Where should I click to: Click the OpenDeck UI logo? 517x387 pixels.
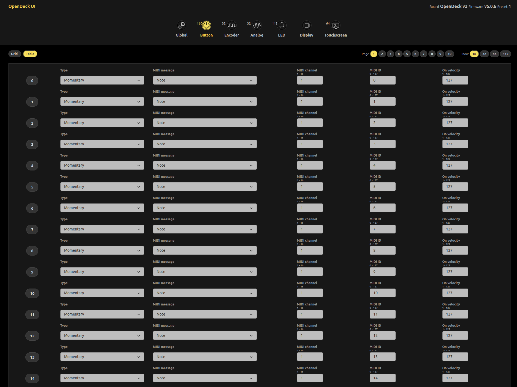click(x=22, y=6)
